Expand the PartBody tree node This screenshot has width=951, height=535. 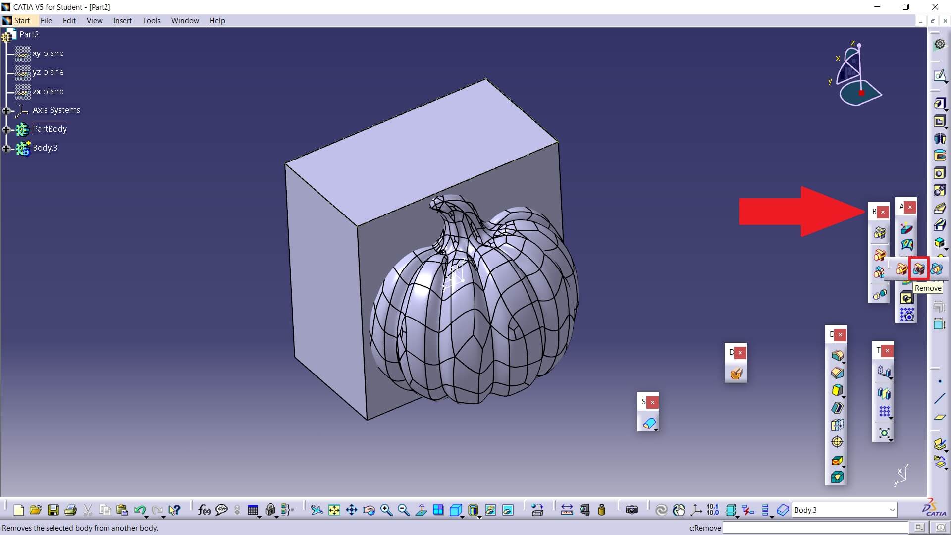[x=6, y=129]
